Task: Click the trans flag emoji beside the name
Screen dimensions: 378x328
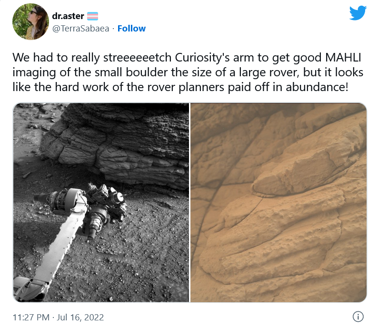Action: 92,16
